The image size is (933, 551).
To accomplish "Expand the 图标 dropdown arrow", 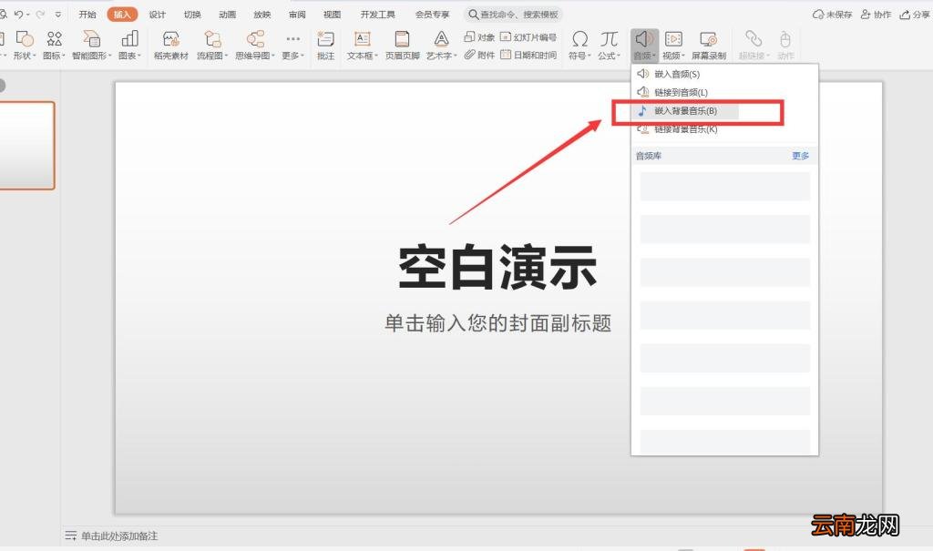I will point(65,56).
